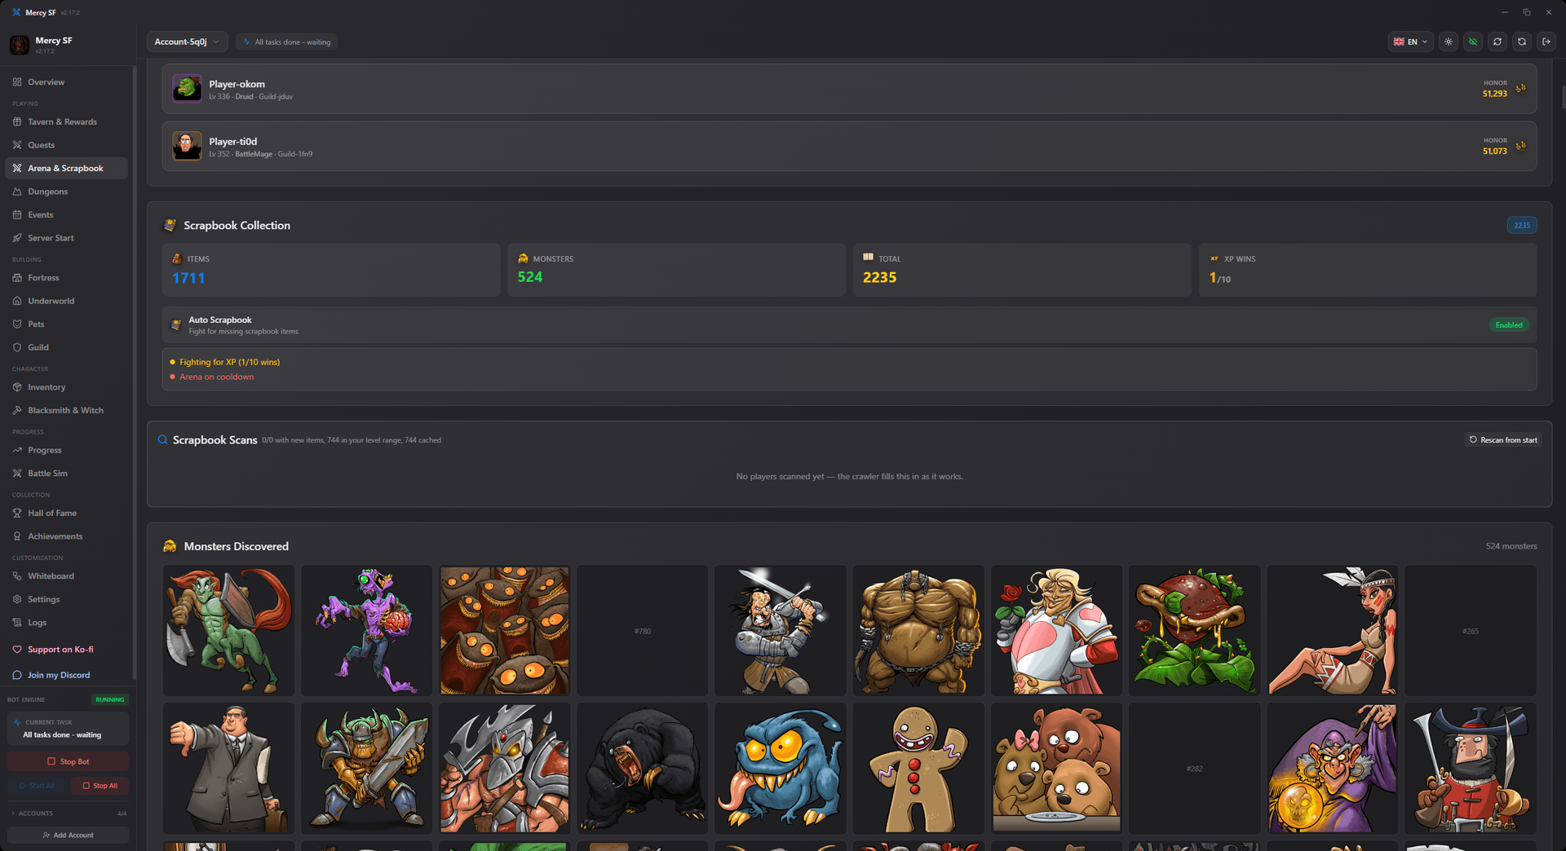This screenshot has width=1566, height=851.
Task: View the Progress page
Action: tap(66, 450)
